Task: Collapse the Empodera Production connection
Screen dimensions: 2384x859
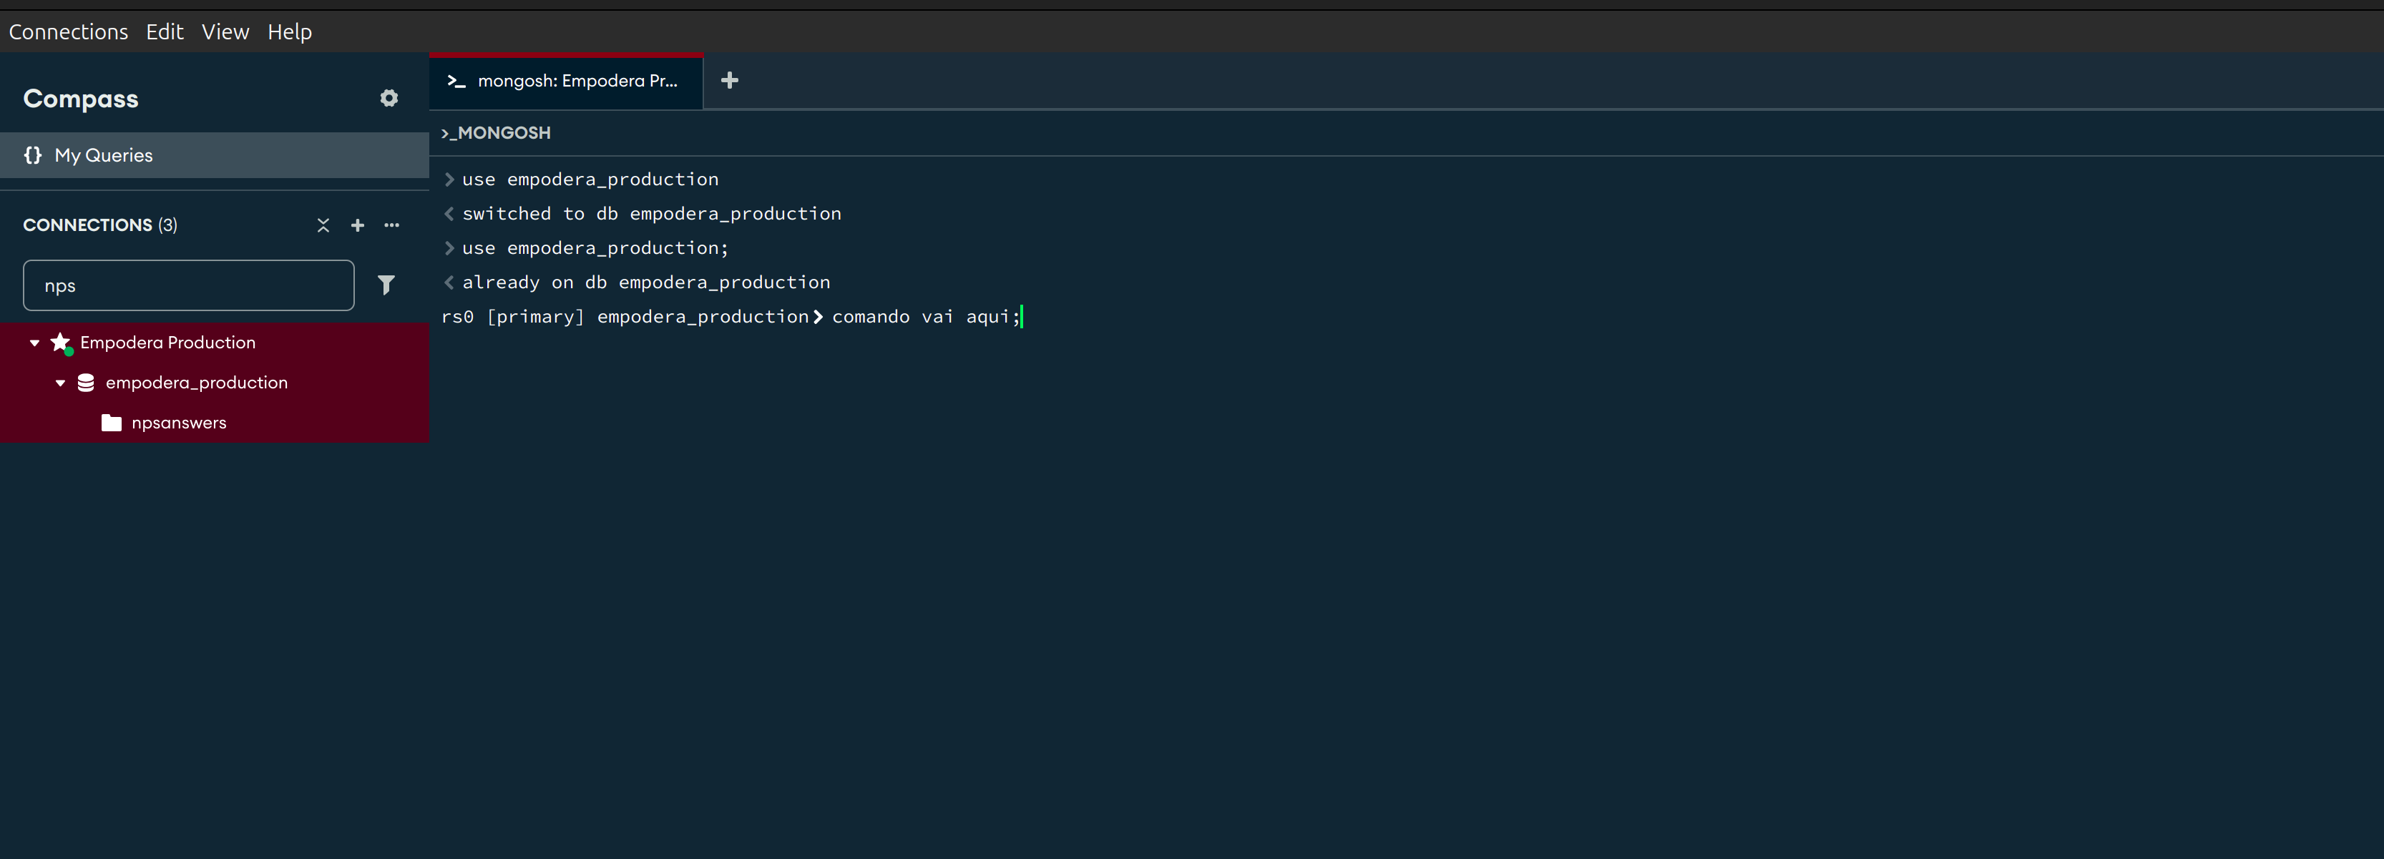Action: [34, 343]
